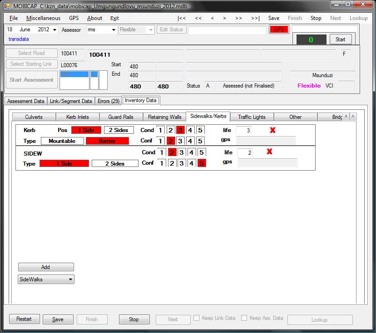Click the Kerb life input field
Image resolution: width=376 pixels, height=333 pixels.
click(243, 131)
